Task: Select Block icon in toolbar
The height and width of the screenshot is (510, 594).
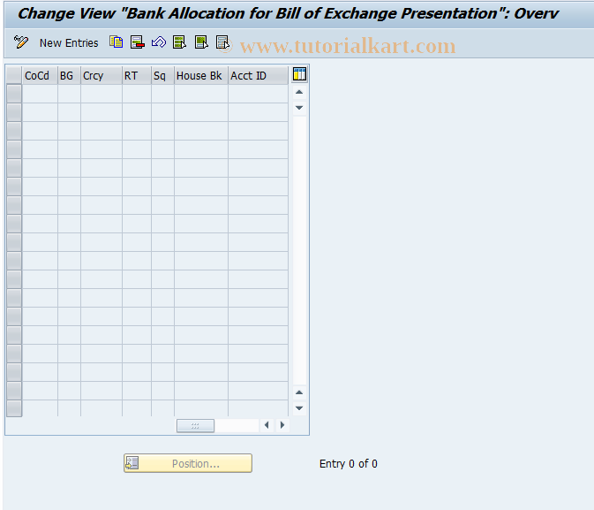Action: click(x=201, y=42)
